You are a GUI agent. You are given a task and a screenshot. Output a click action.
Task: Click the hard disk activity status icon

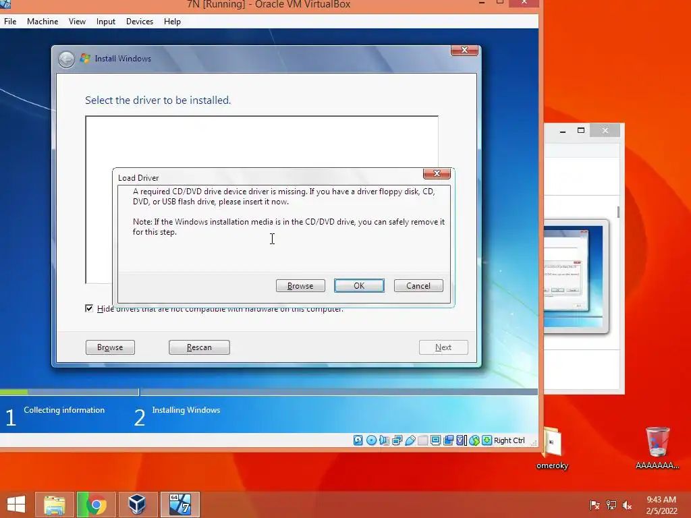coord(358,440)
